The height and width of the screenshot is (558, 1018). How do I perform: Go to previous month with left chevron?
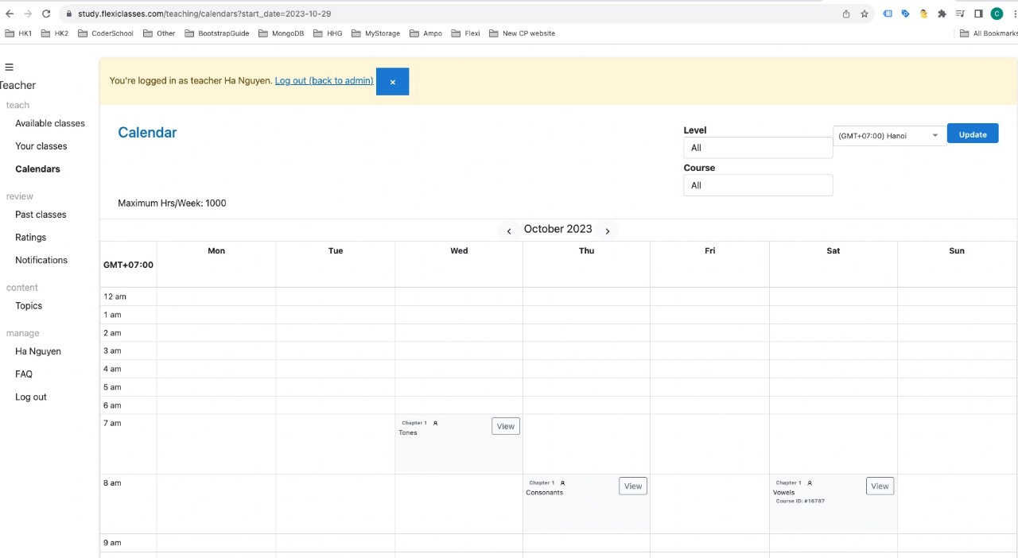pos(509,231)
